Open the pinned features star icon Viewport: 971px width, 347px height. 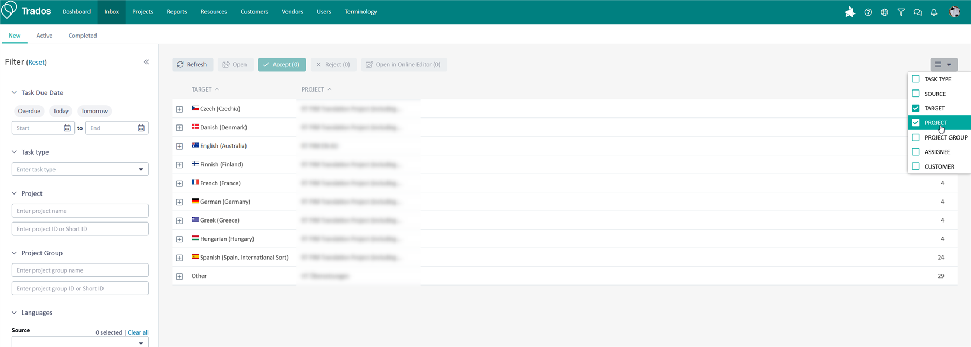(850, 12)
